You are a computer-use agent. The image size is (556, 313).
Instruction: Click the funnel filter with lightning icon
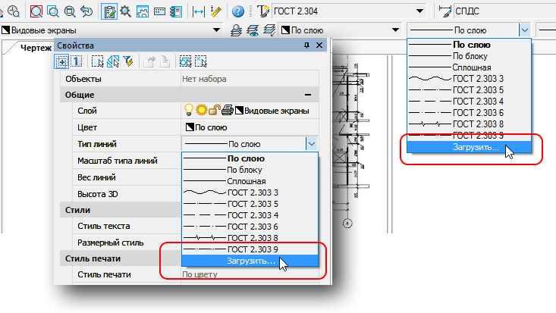click(x=128, y=61)
